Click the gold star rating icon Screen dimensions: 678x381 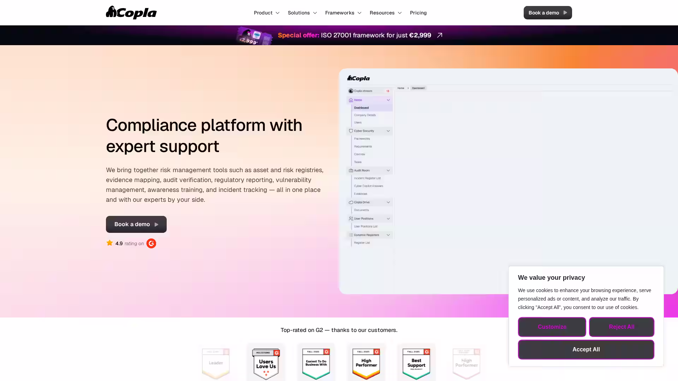tap(109, 243)
